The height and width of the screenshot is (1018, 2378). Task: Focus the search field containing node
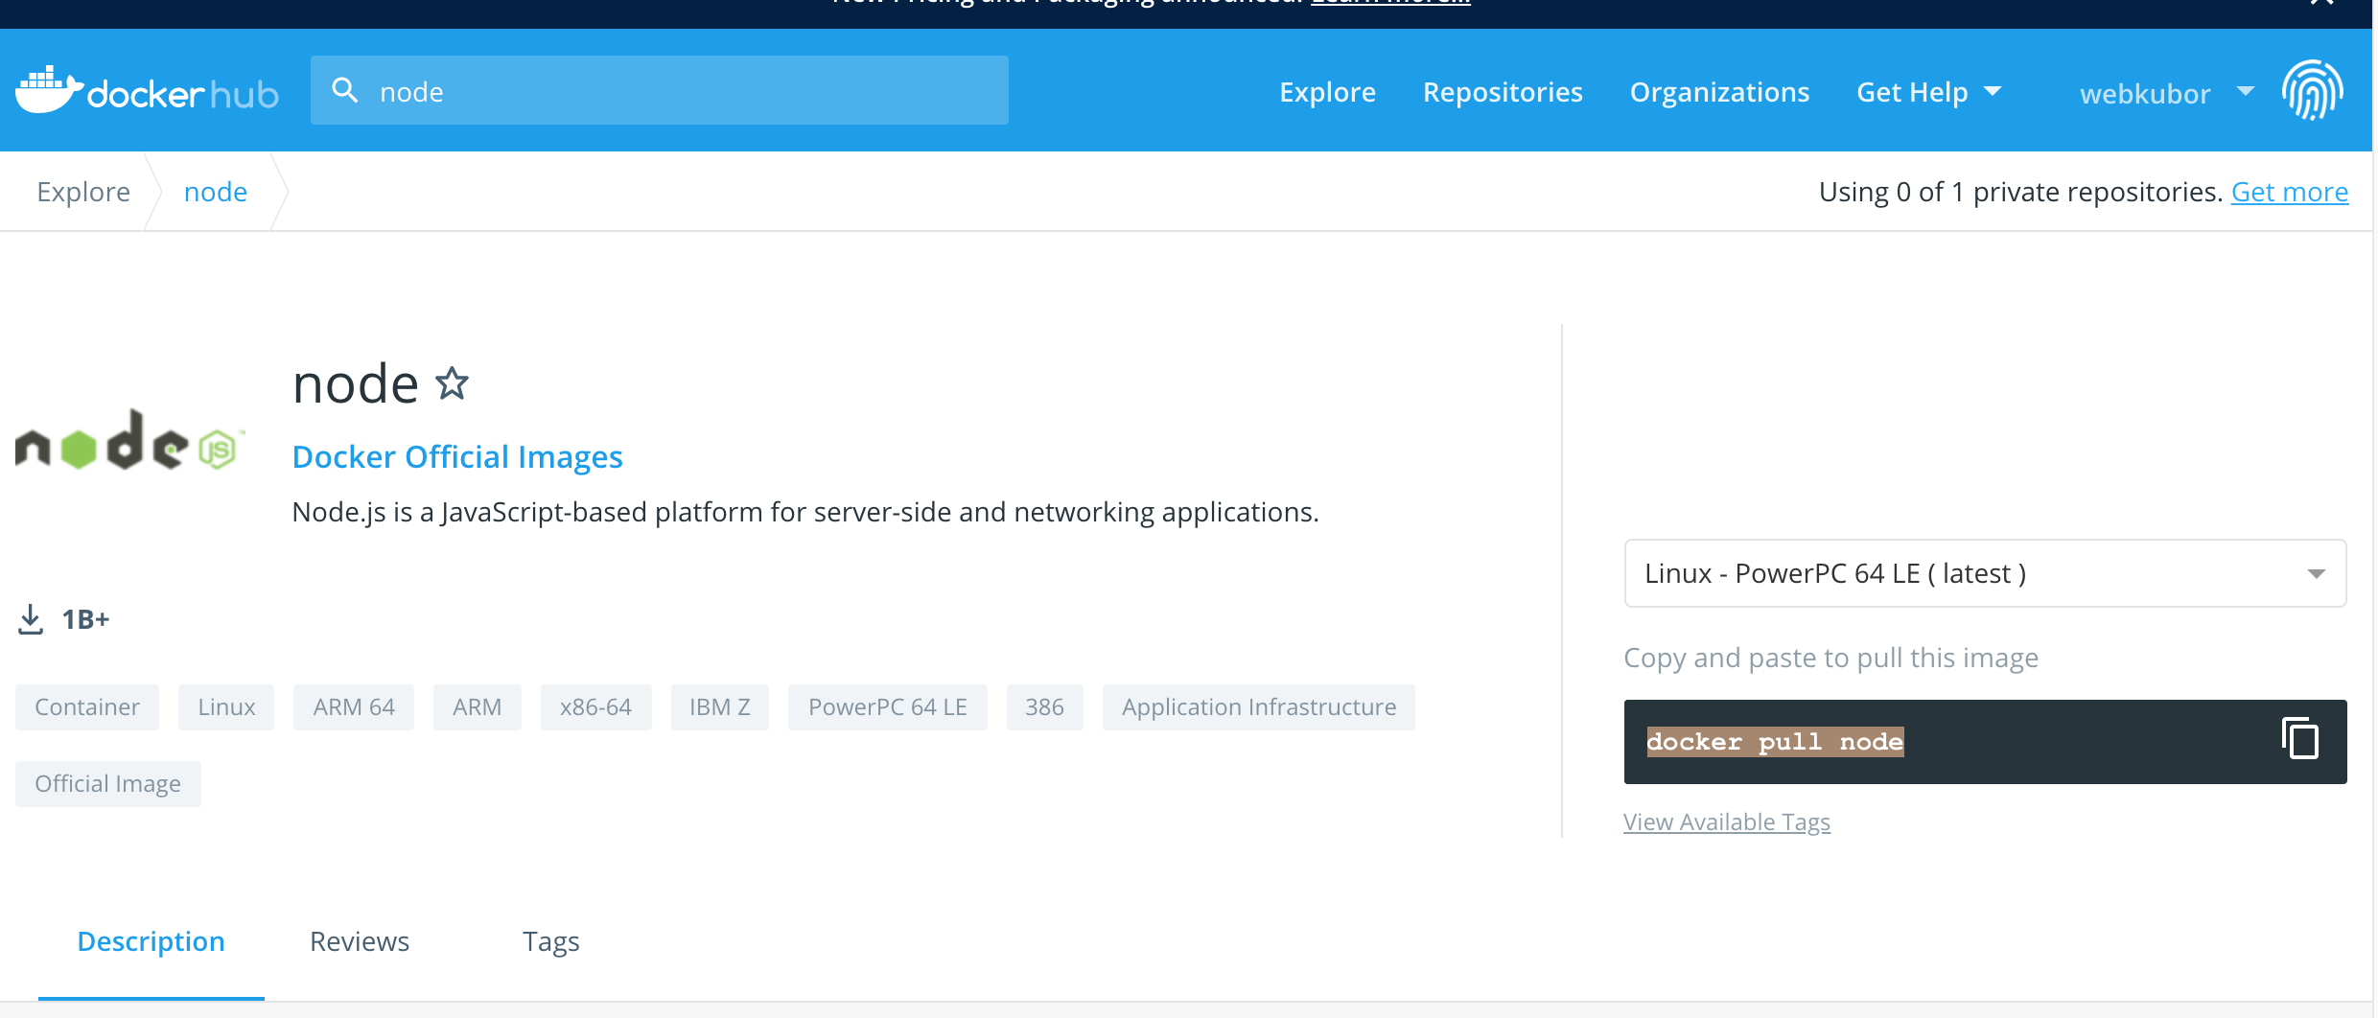660,90
